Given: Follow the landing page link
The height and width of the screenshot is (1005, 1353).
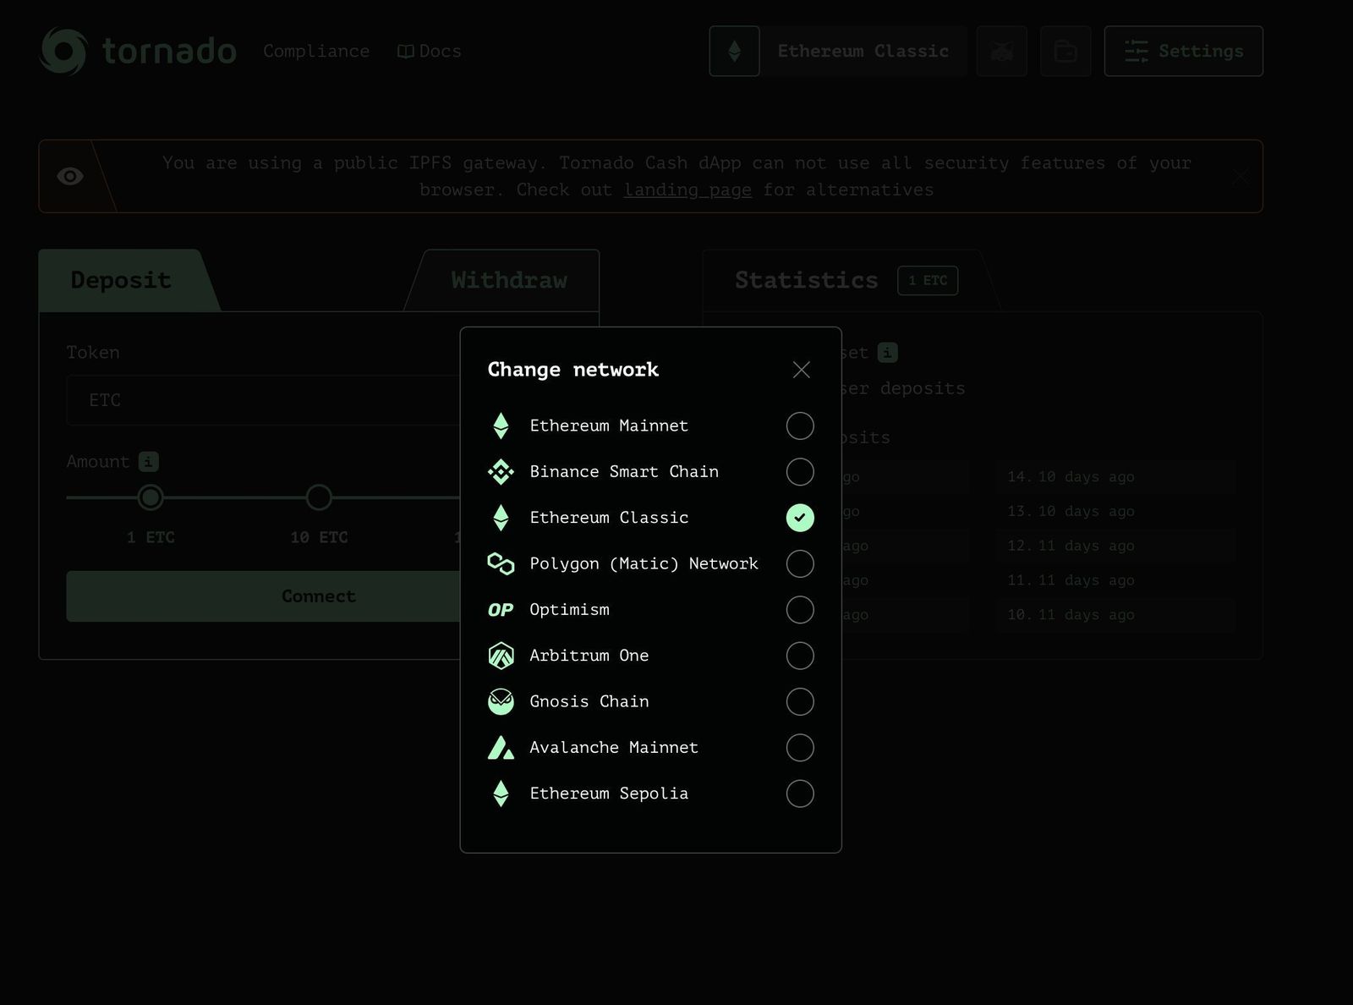Looking at the screenshot, I should coord(687,189).
